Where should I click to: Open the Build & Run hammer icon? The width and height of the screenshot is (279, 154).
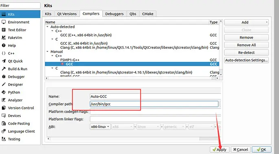4,69
